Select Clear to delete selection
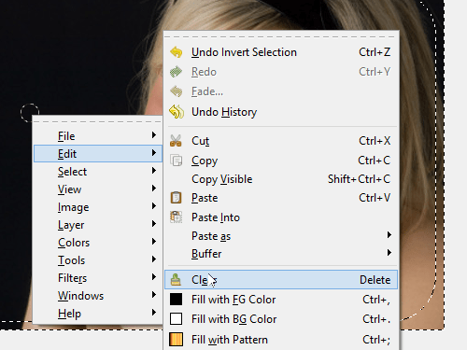 (281, 279)
